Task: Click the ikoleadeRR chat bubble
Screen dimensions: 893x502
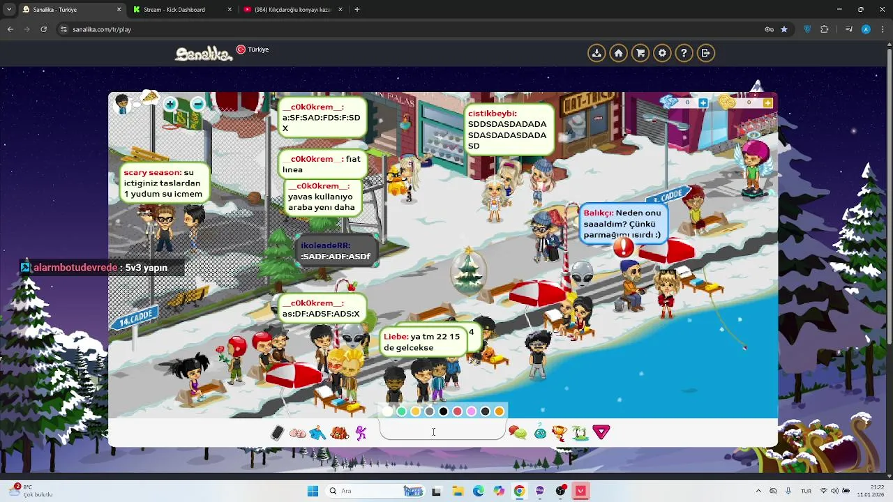Action: pos(336,251)
